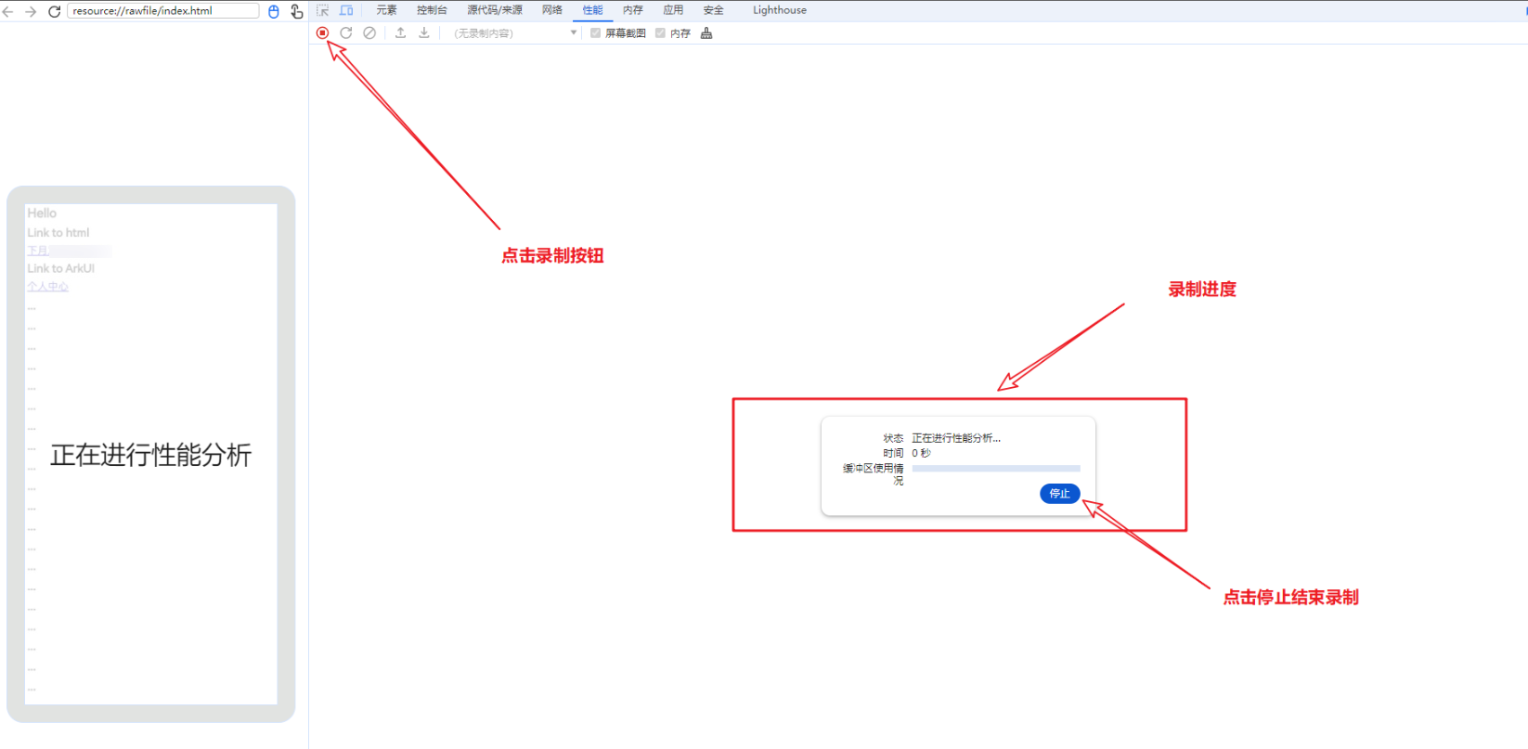Click the red record button
Image resolution: width=1528 pixels, height=749 pixels.
coord(322,32)
